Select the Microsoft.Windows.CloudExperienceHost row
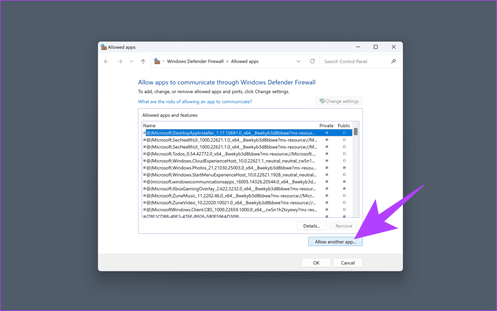The width and height of the screenshot is (497, 311). [x=247, y=161]
